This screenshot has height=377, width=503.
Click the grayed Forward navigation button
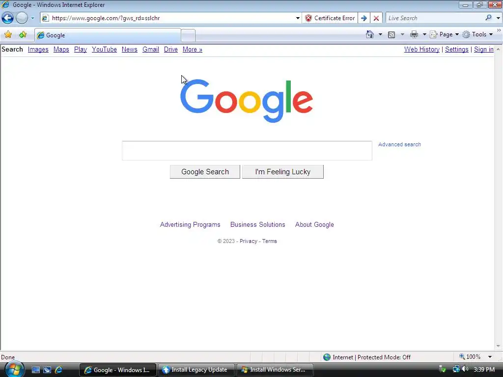(22, 18)
